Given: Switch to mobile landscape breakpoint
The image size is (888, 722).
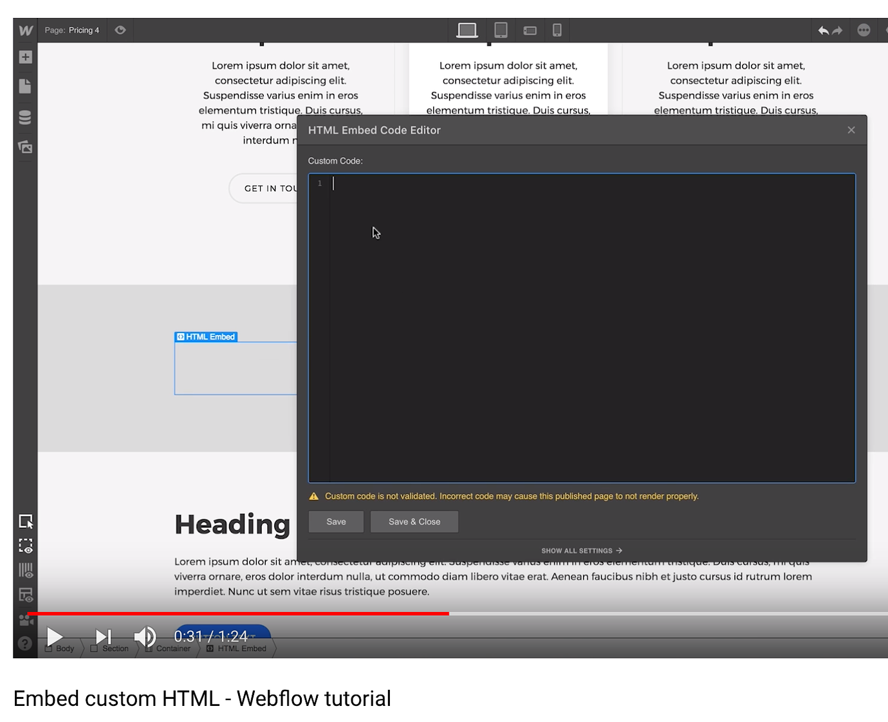Looking at the screenshot, I should (x=530, y=30).
